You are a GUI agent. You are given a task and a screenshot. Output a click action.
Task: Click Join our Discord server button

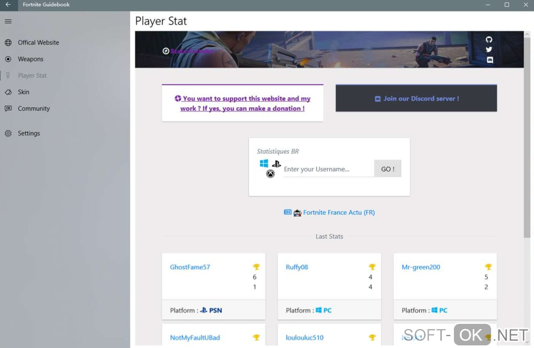coord(416,99)
